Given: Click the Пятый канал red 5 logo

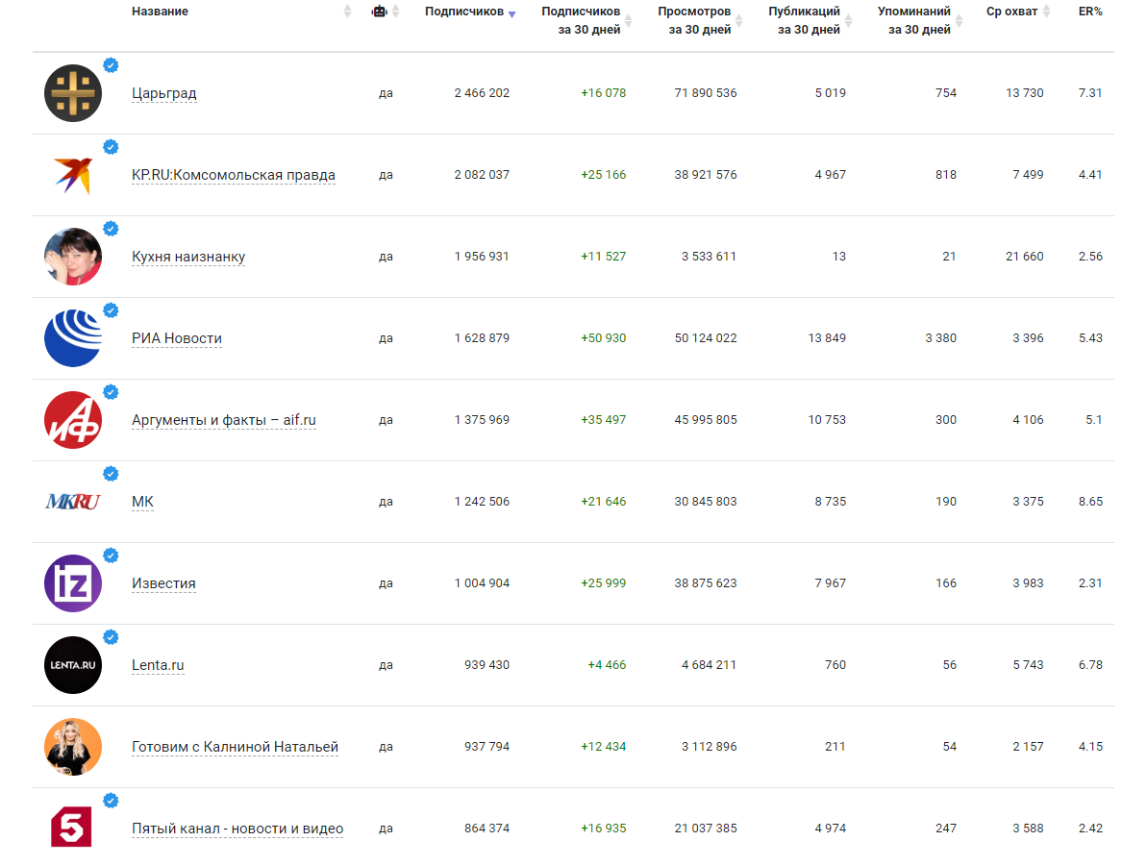Looking at the screenshot, I should point(72,828).
